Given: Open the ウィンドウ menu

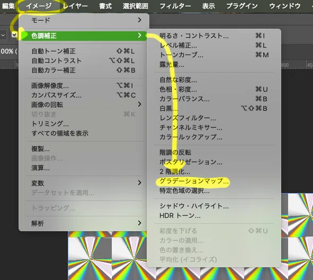Looking at the screenshot, I should click(285, 6).
